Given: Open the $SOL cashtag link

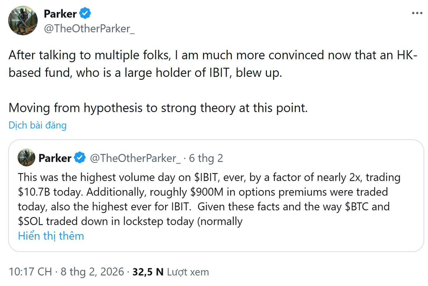Looking at the screenshot, I should [x=32, y=222].
